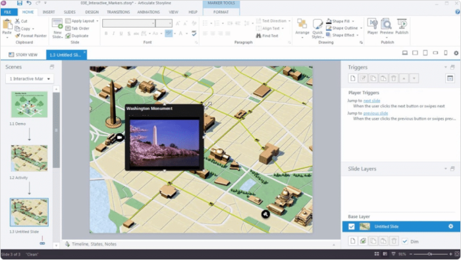Switch to the DESIGN ribbon tab
This screenshot has width=461, height=260.
[x=92, y=12]
